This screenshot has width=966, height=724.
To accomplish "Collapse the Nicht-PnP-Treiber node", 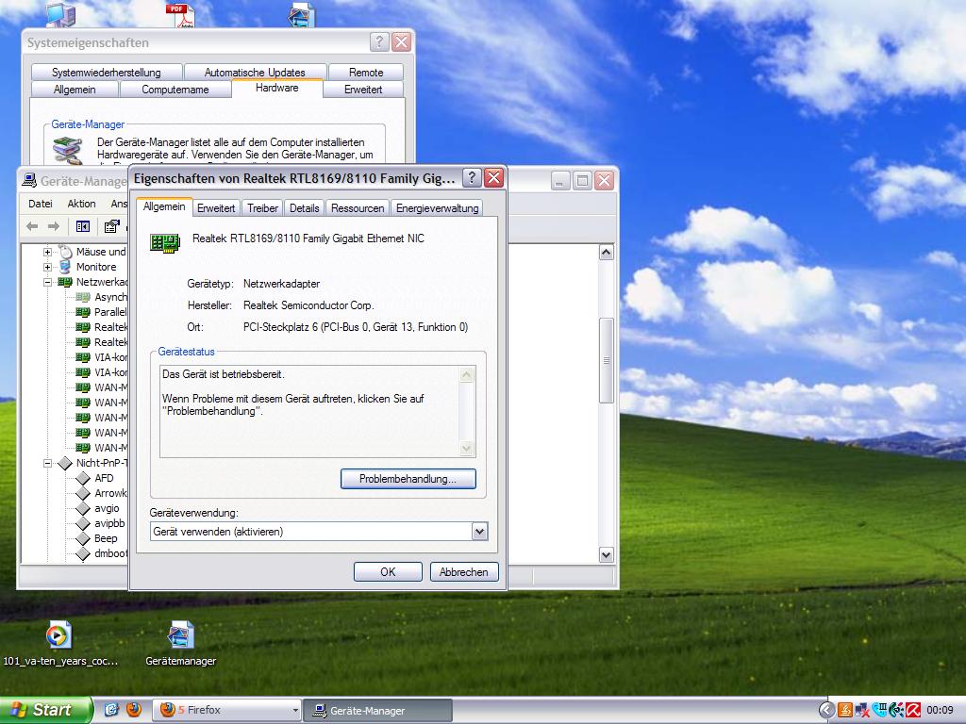I will click(47, 464).
